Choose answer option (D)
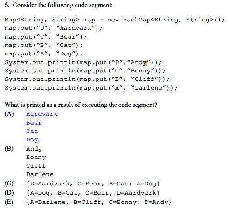Viewport: 228px width, 210px height. point(9,193)
